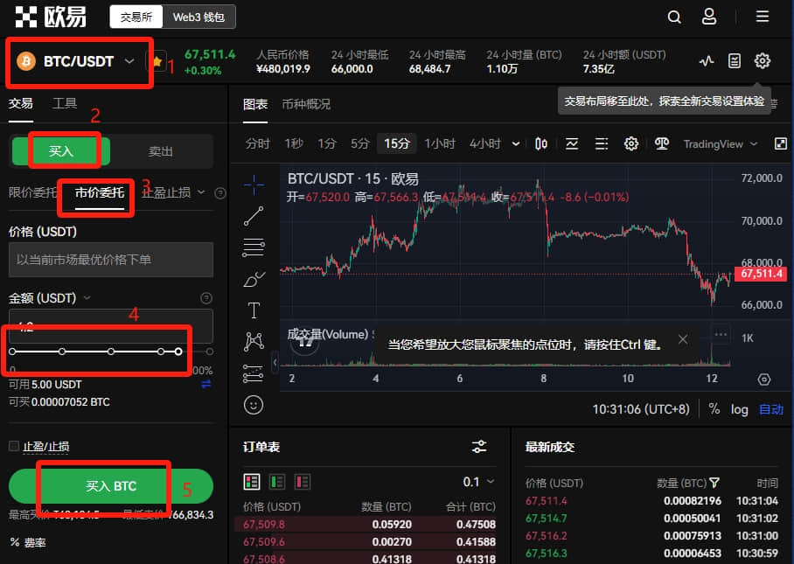Screen dimensions: 794x564
Task: Toggle 自动 auto scale on chart
Action: (771, 409)
